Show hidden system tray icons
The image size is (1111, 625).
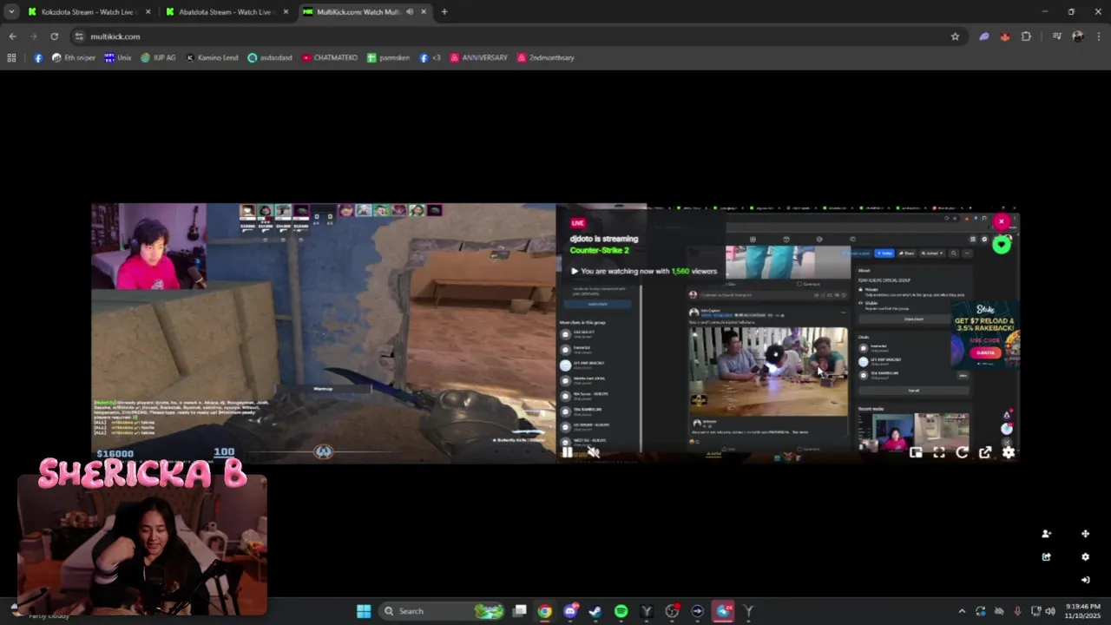[x=961, y=611]
